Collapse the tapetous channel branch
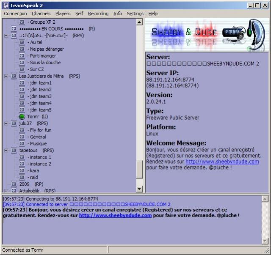Image resolution: width=271 pixels, height=255 pixels. click(6, 151)
